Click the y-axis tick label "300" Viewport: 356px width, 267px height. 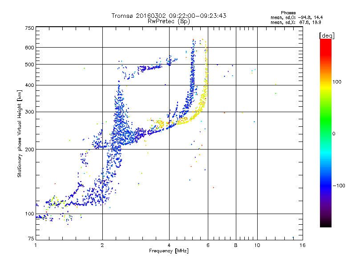(29, 112)
